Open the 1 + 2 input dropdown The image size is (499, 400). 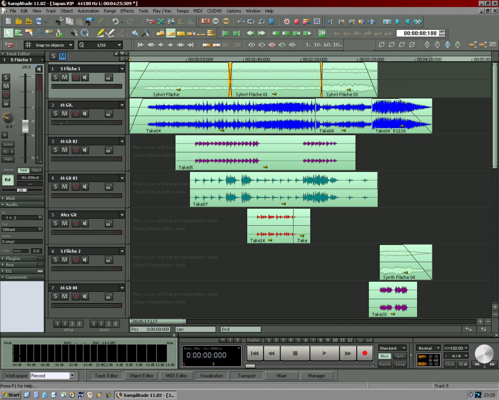click(x=40, y=218)
